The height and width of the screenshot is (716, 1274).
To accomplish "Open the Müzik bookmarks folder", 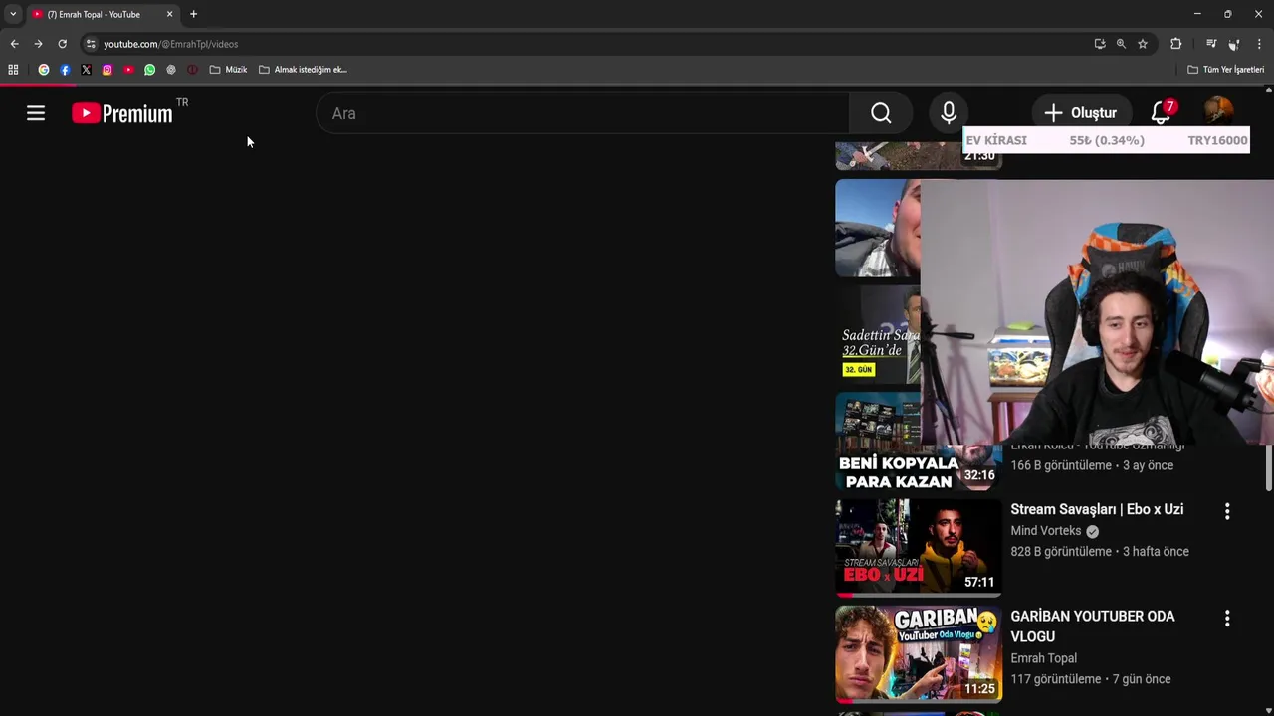I will pyautogui.click(x=228, y=70).
